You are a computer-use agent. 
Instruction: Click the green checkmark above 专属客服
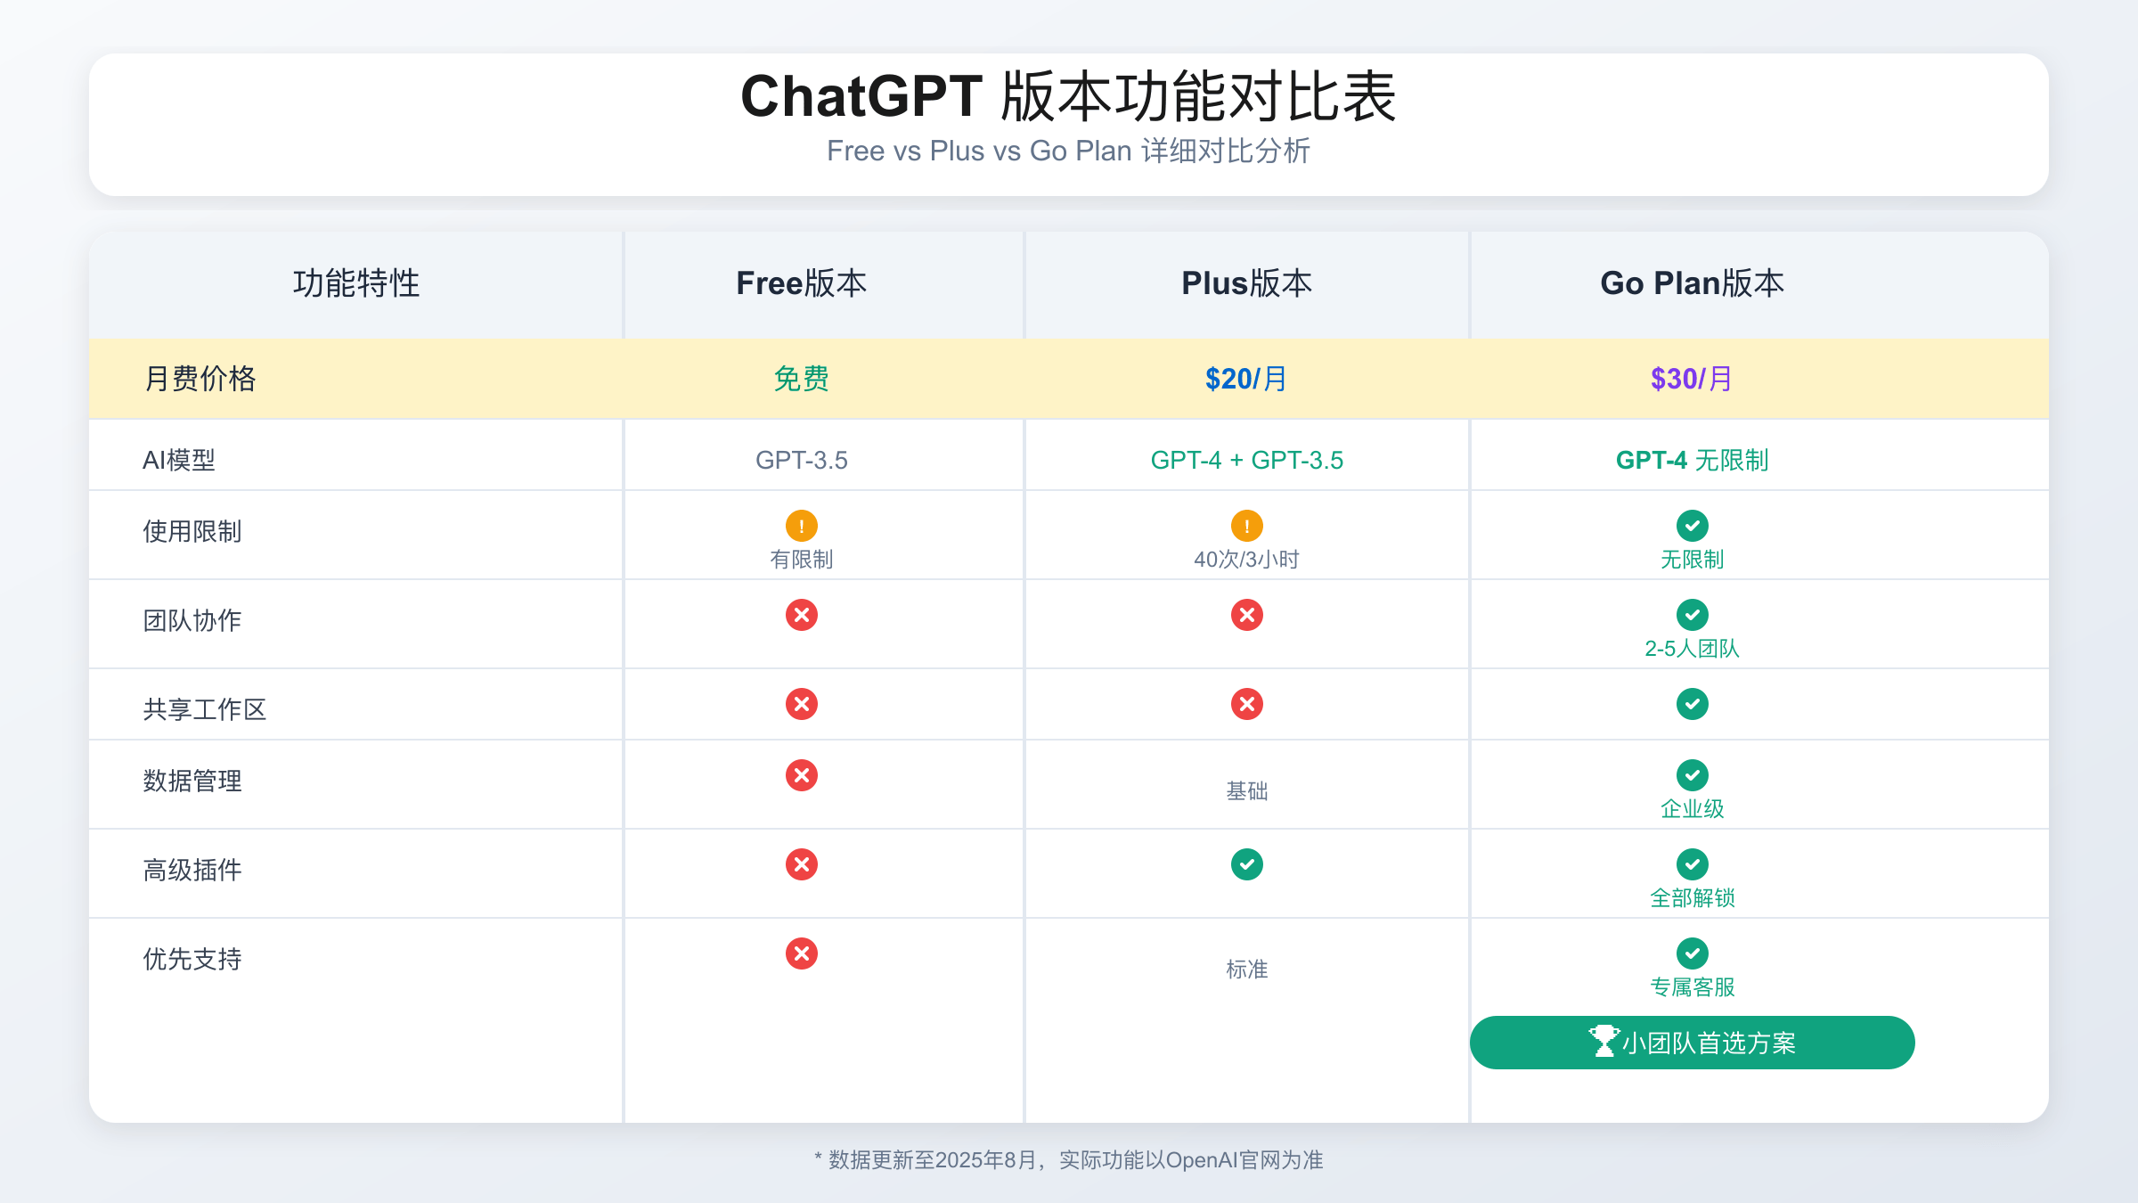click(x=1693, y=953)
